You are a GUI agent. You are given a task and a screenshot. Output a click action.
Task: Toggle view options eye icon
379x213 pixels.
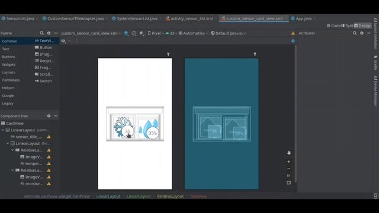63,41
